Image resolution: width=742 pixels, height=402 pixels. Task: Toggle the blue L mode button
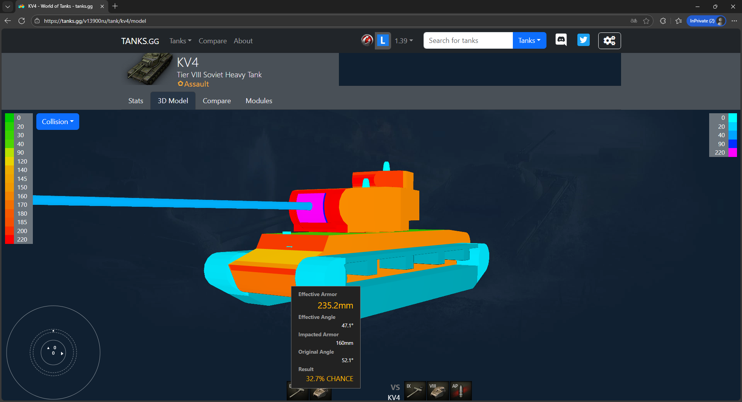coord(383,41)
